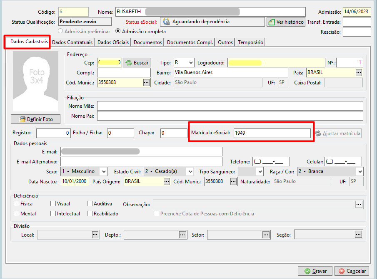Save the record with Gravar
The width and height of the screenshot is (377, 279).
(x=315, y=271)
